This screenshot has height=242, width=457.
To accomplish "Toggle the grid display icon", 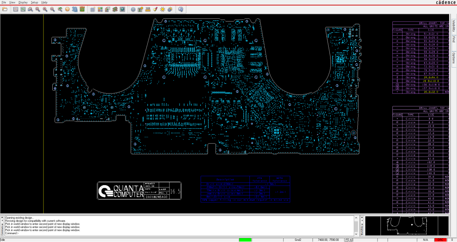I will coord(93,9).
